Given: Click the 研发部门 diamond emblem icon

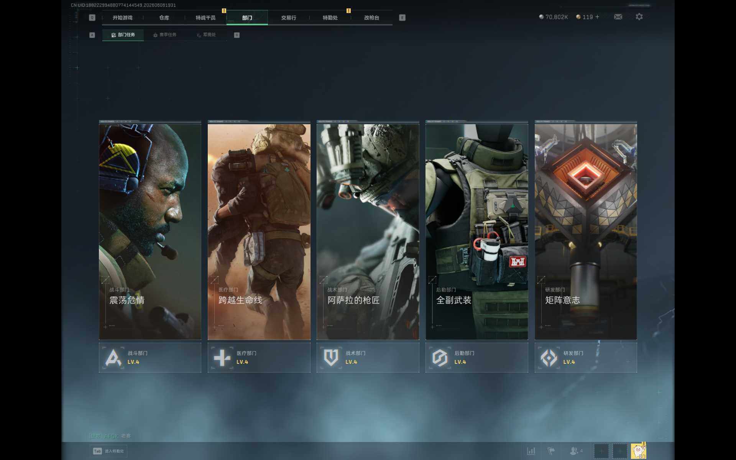Looking at the screenshot, I should (549, 358).
